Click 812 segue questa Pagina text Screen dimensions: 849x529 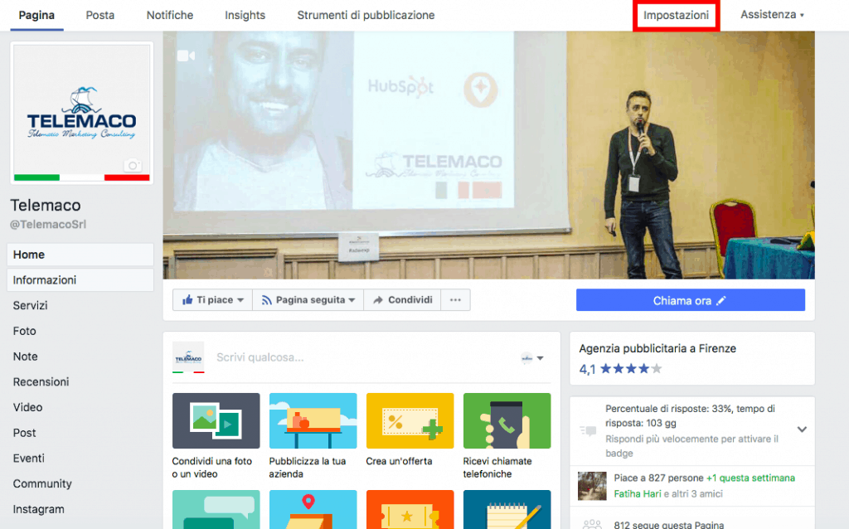(x=669, y=524)
